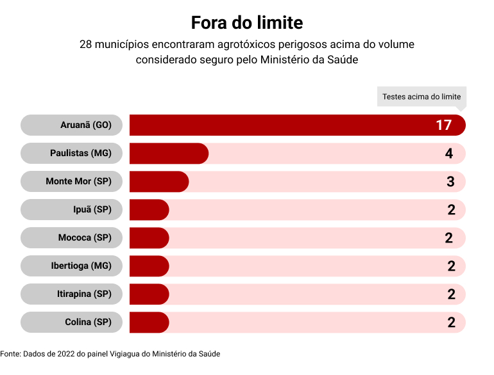Click the "Fora do limite" title

tap(247, 23)
